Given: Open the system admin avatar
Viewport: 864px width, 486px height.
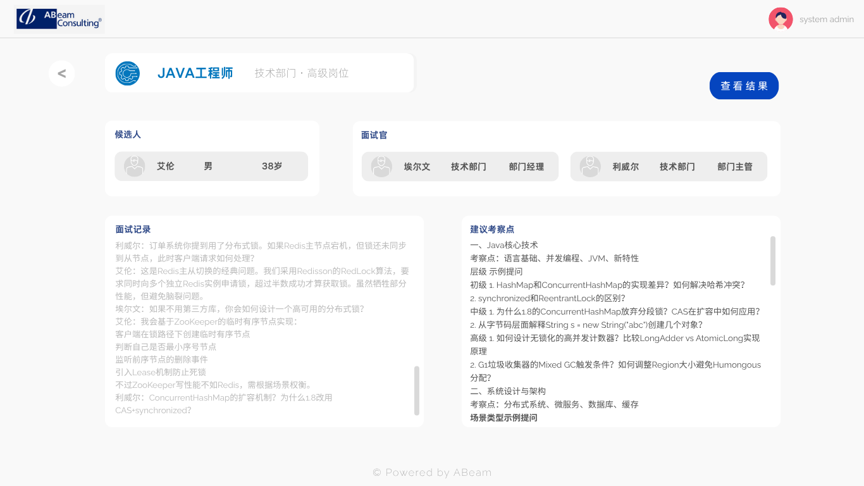Looking at the screenshot, I should (781, 19).
